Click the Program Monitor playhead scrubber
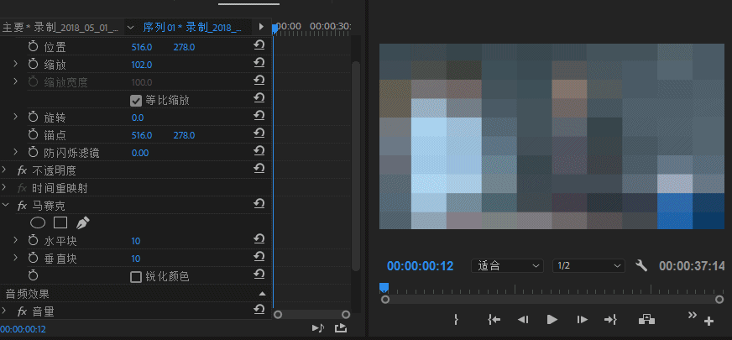 point(384,288)
